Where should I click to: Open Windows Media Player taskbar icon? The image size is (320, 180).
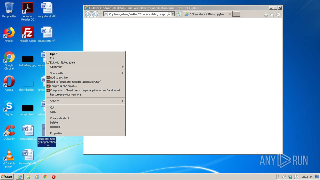click(37, 177)
